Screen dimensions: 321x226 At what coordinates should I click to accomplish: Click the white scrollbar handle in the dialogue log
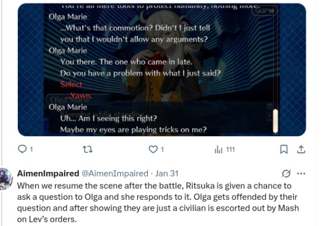(275, 121)
